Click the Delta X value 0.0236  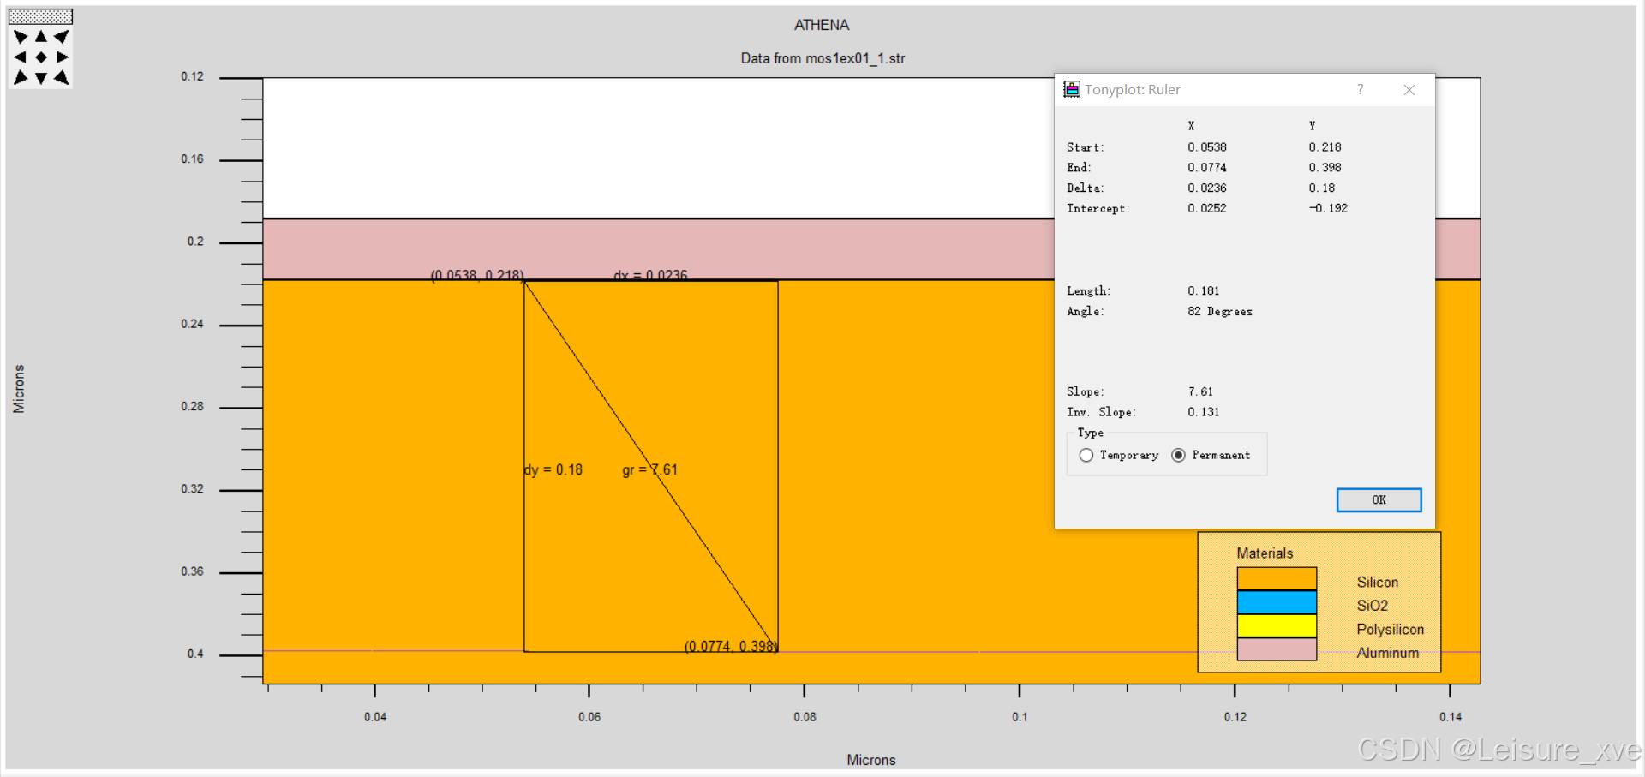(x=1207, y=188)
